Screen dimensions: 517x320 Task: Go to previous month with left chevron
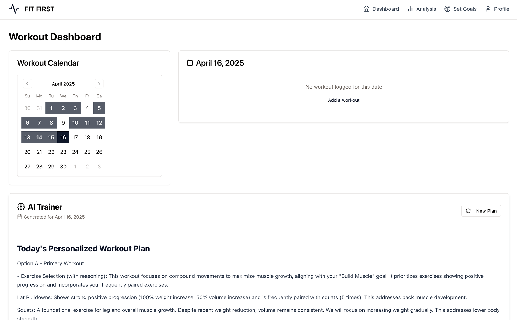coord(27,84)
